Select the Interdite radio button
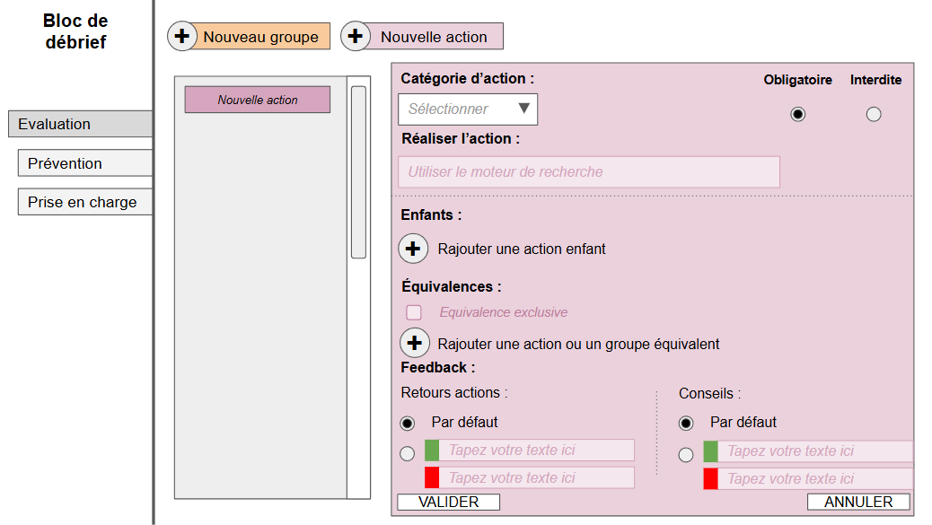 [x=874, y=114]
